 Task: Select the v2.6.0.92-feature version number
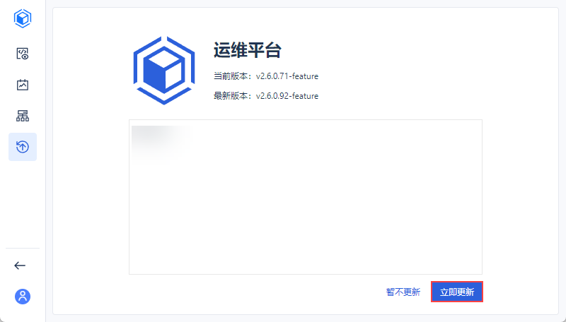click(x=287, y=96)
